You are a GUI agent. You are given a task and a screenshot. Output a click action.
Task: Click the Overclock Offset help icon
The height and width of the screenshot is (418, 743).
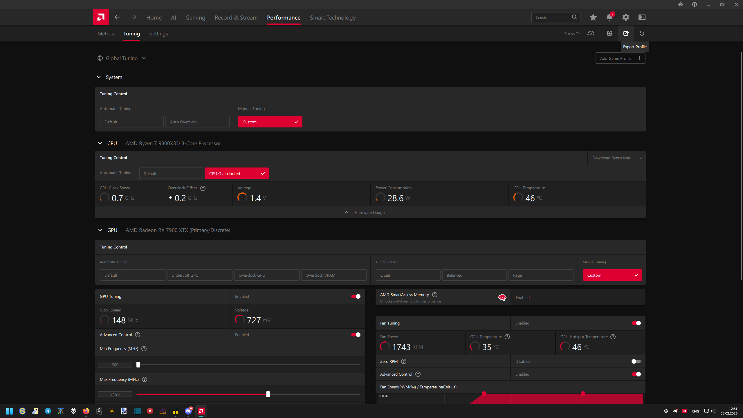click(x=203, y=188)
